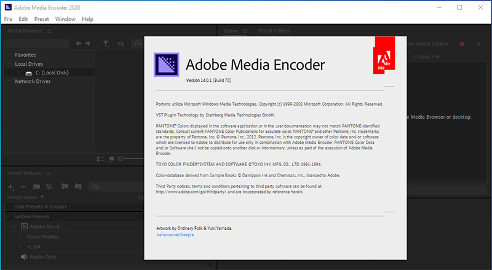Click the Audio Only speaker icon
Image resolution: width=492 pixels, height=270 pixels.
pos(24,257)
